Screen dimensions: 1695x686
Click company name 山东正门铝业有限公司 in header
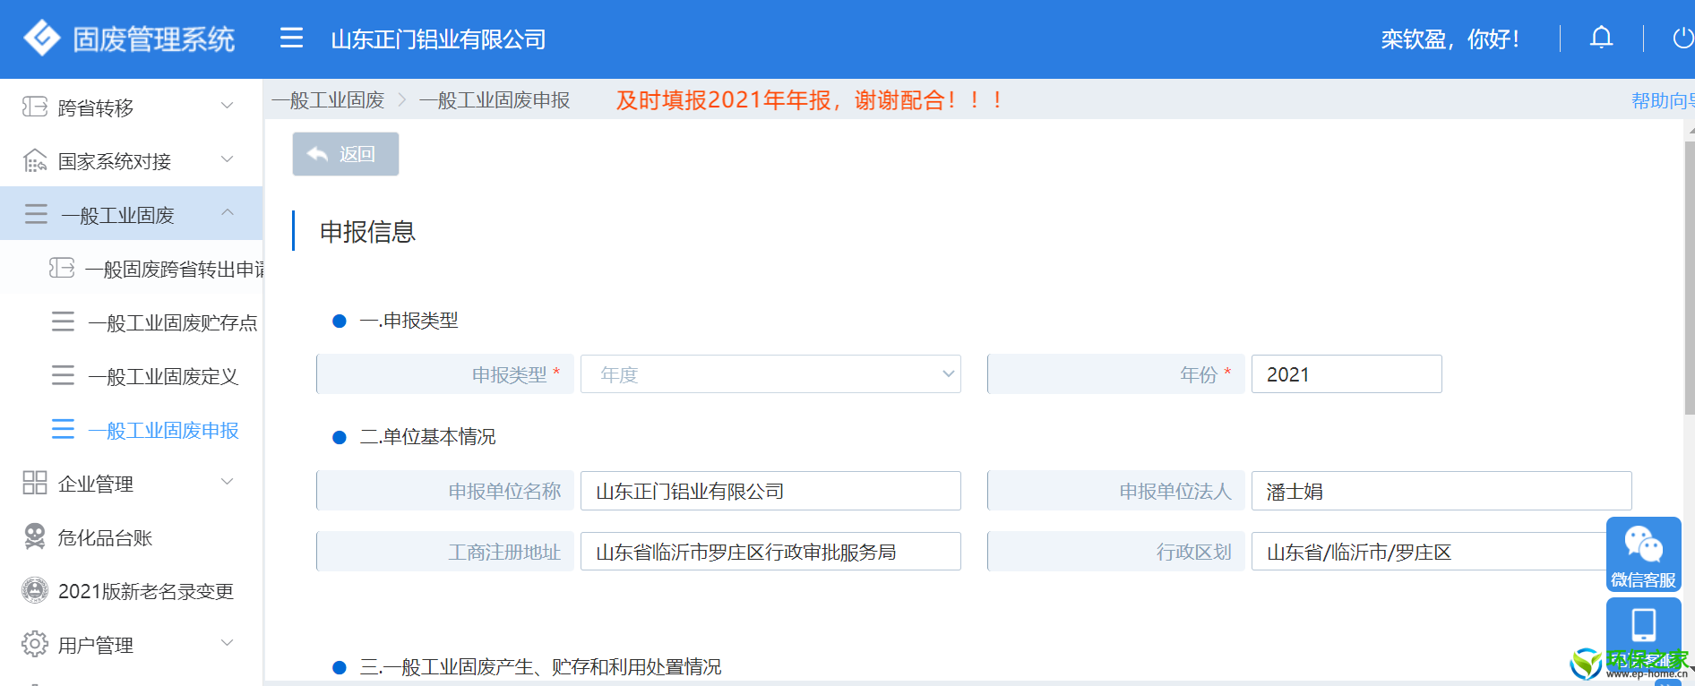coord(438,39)
